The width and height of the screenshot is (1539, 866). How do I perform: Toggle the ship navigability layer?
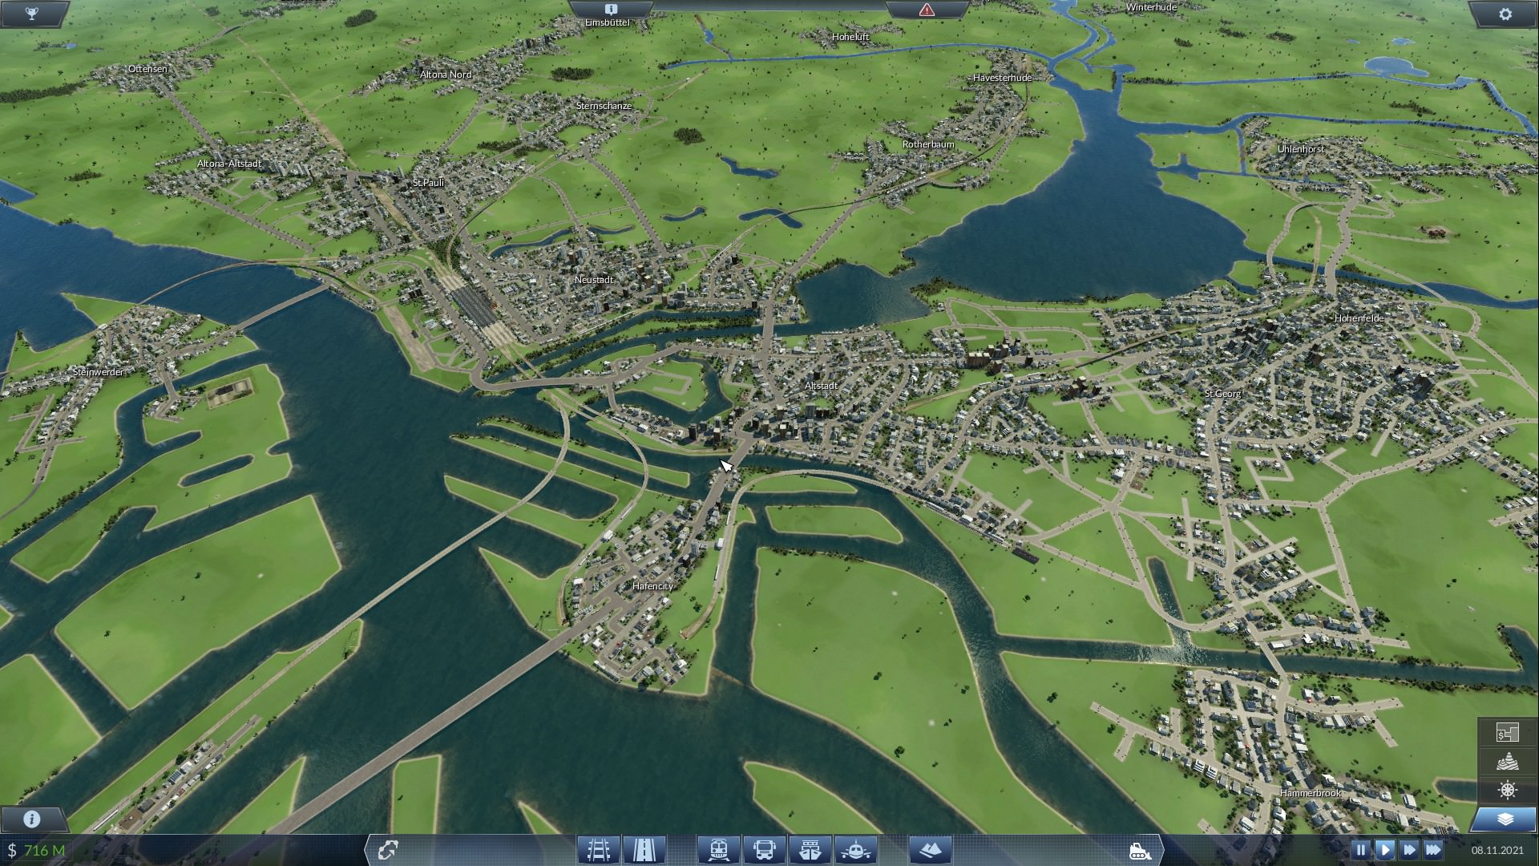(1507, 791)
